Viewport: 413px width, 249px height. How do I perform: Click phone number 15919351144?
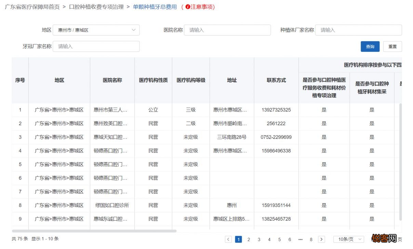pos(276,206)
